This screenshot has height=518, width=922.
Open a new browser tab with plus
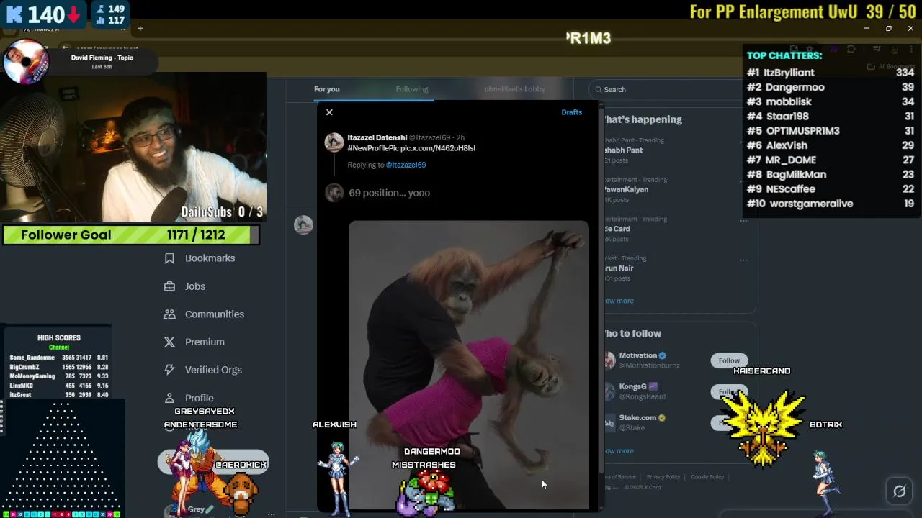pyautogui.click(x=140, y=29)
